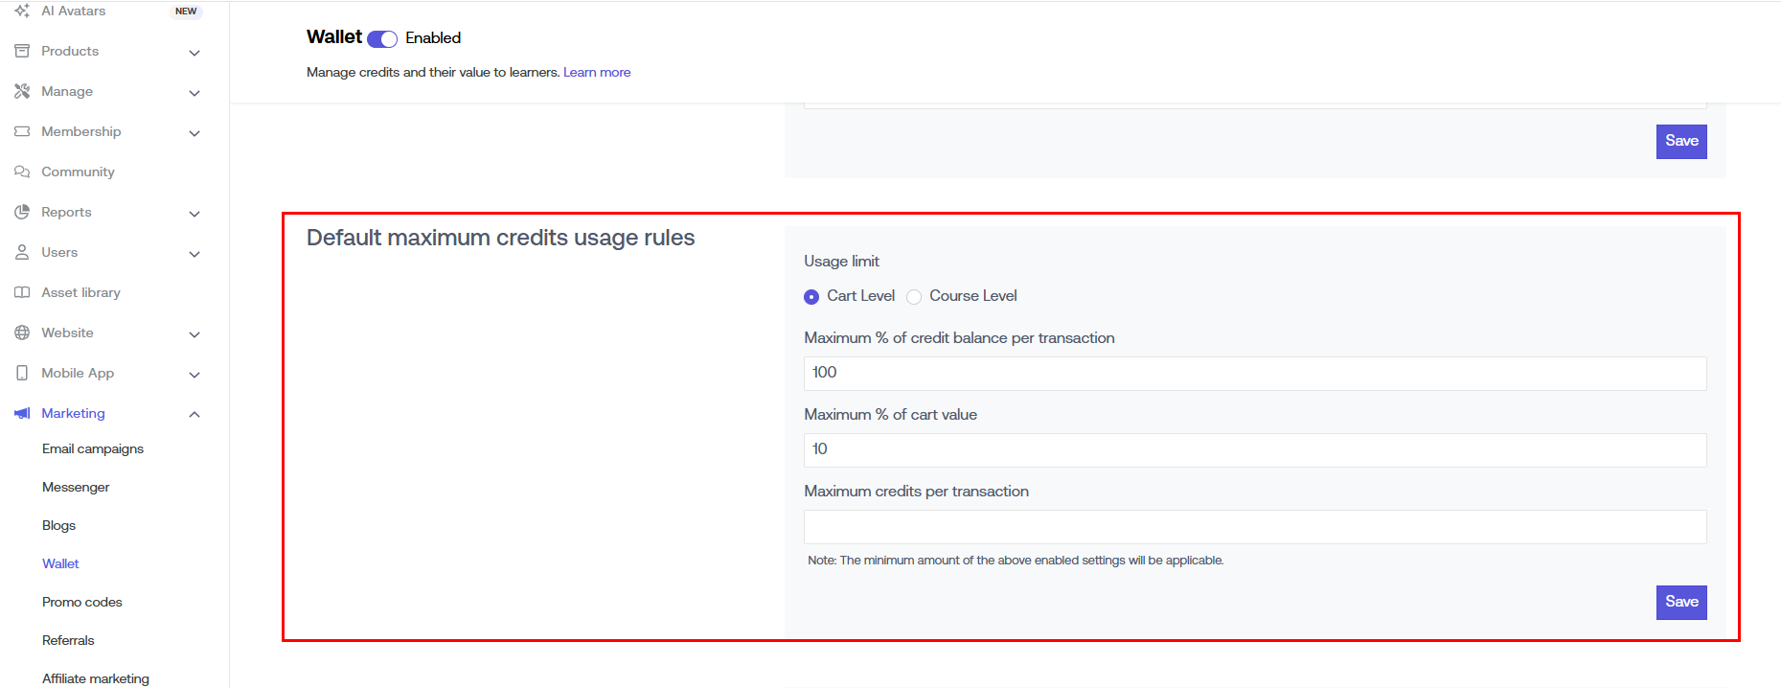Expand the Products menu chevron
Image resolution: width=1781 pixels, height=688 pixels.
click(194, 53)
